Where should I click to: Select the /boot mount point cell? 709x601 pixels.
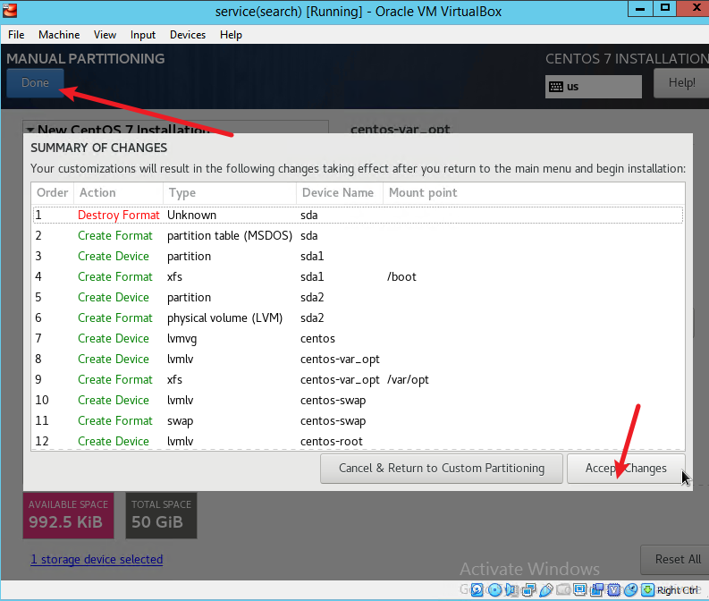pos(401,276)
